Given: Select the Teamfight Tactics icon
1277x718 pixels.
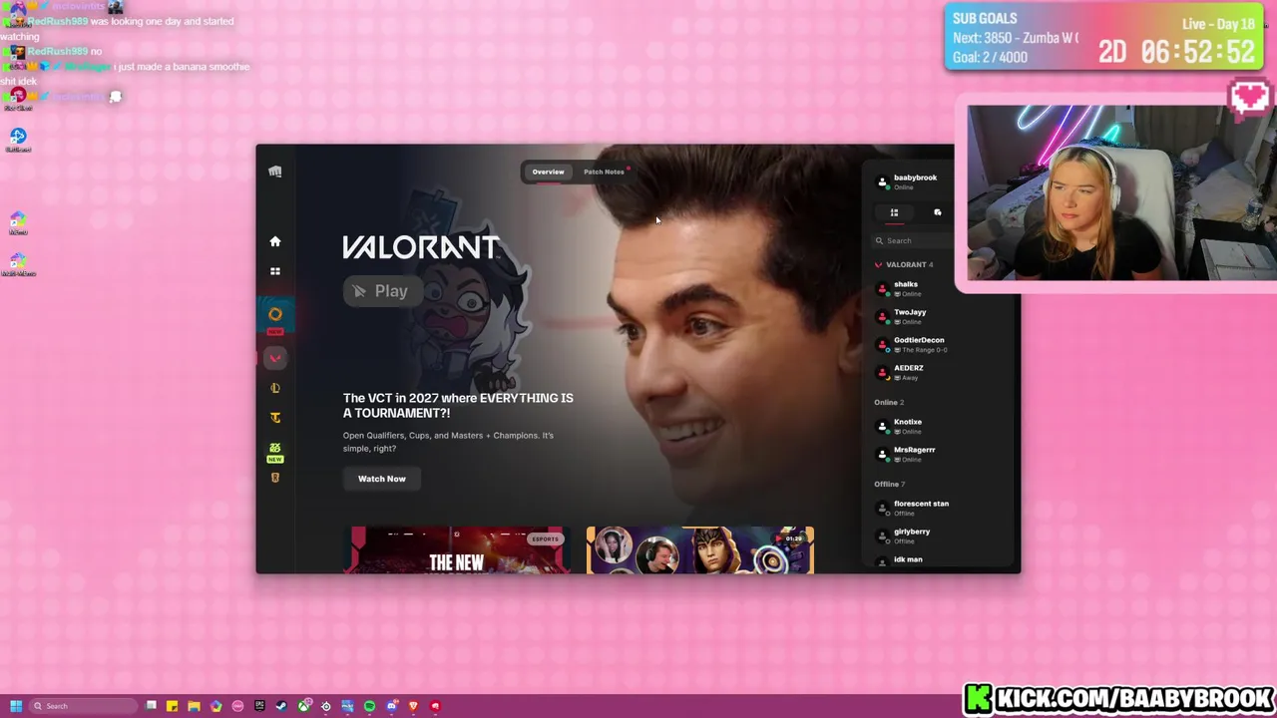Looking at the screenshot, I should pyautogui.click(x=275, y=418).
